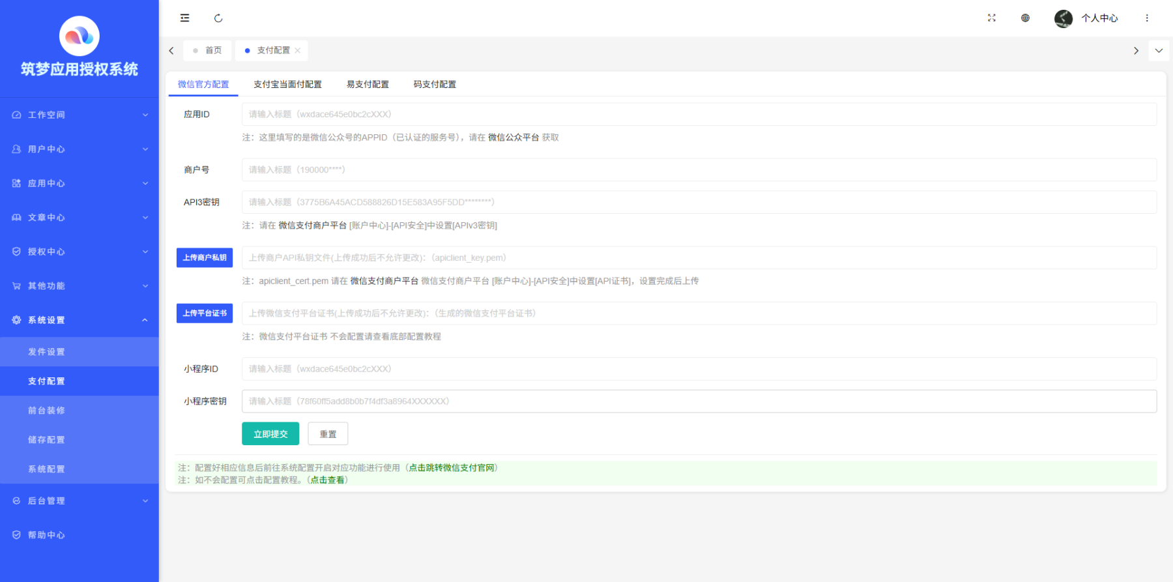Image resolution: width=1173 pixels, height=582 pixels.
Task: Open the language globe icon
Action: [1025, 18]
